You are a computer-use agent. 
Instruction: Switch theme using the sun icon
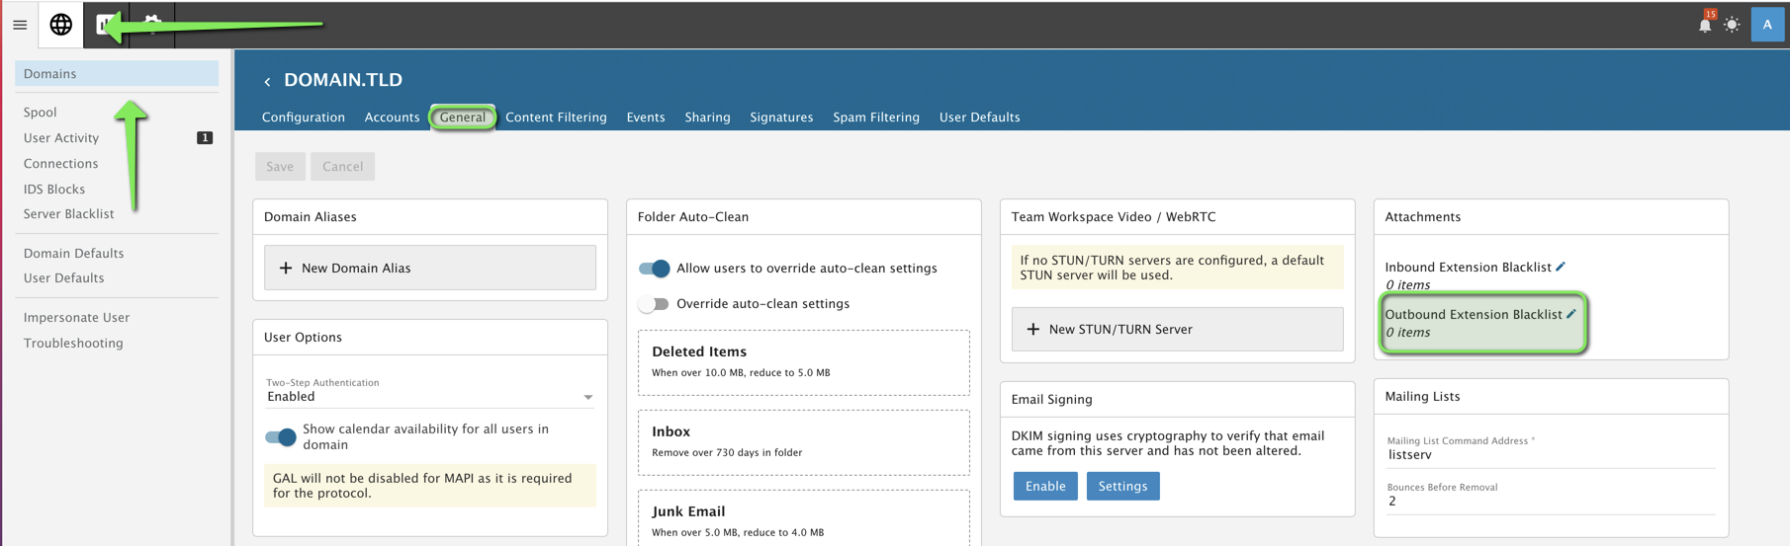tap(1732, 25)
